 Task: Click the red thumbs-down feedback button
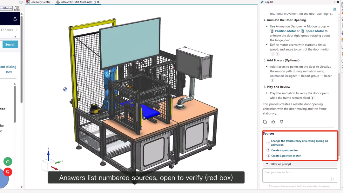pos(8,172)
